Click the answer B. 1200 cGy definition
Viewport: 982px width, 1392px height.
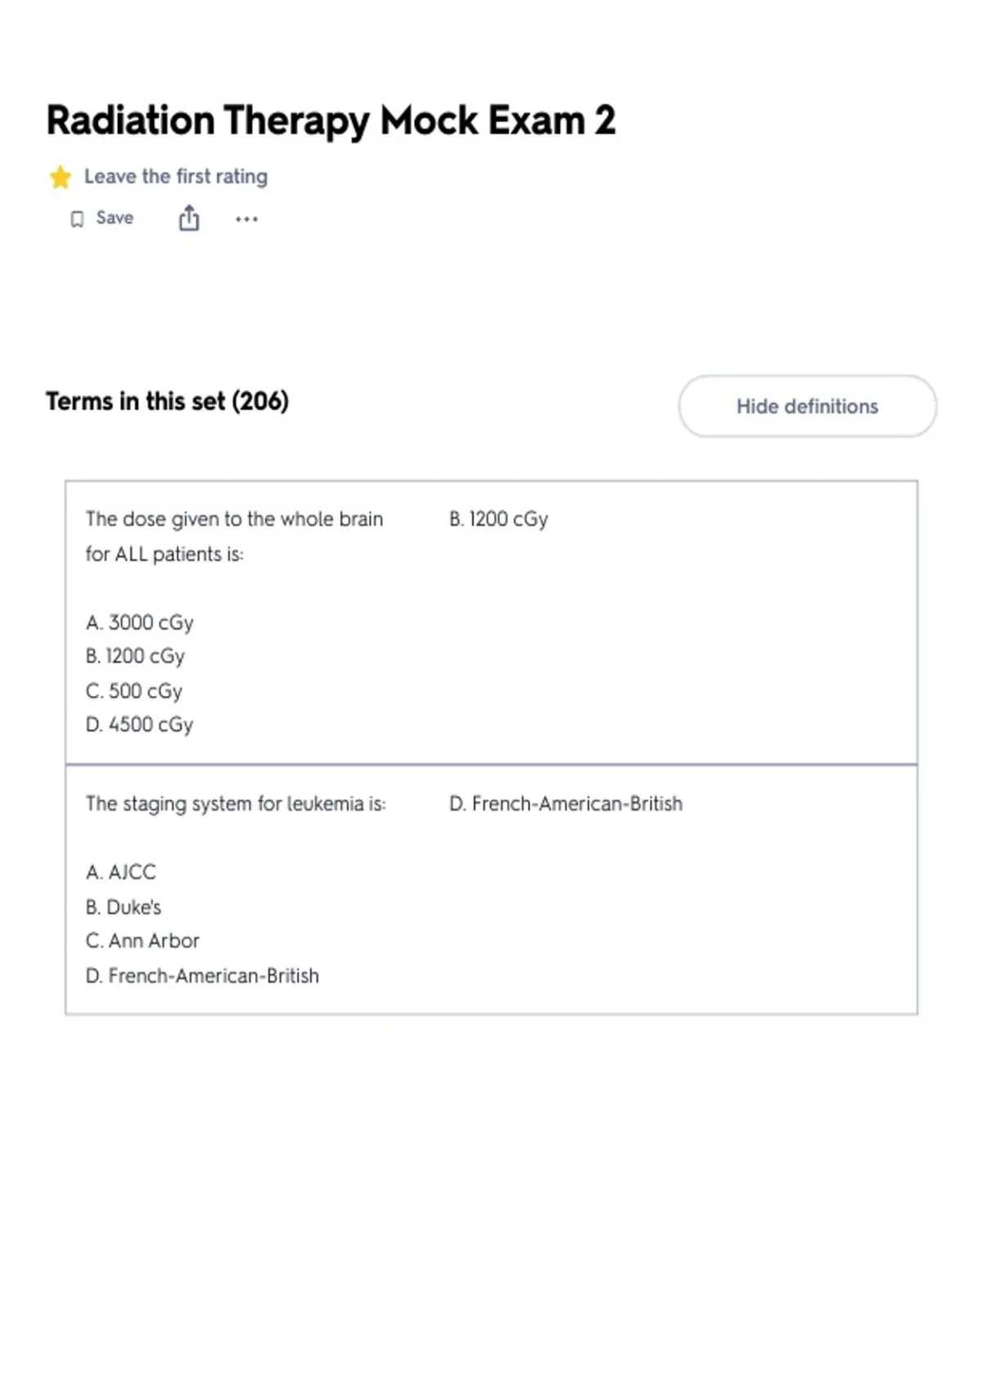(x=499, y=519)
